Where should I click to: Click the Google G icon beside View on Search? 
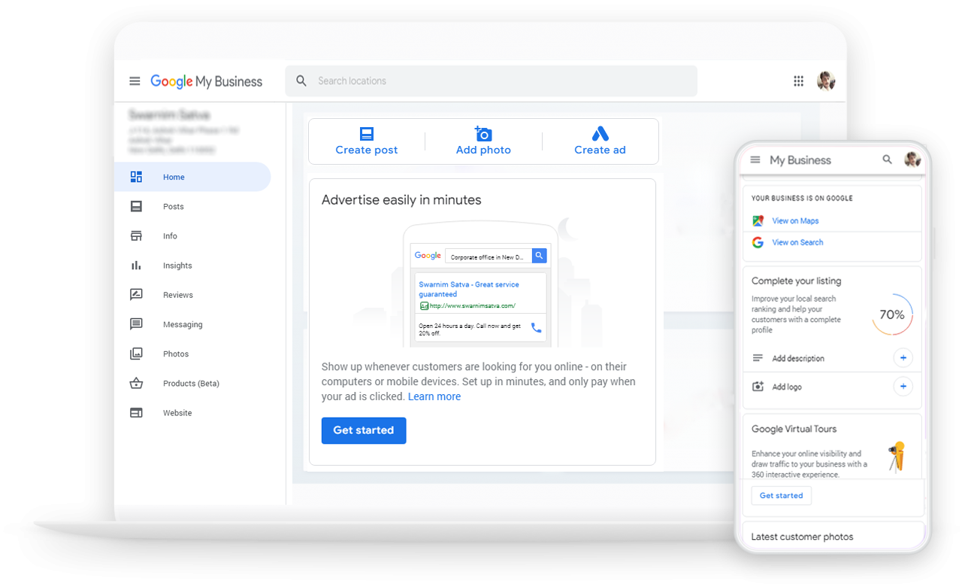pyautogui.click(x=758, y=242)
